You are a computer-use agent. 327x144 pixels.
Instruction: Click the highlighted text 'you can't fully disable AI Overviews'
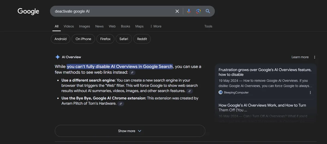(120, 67)
